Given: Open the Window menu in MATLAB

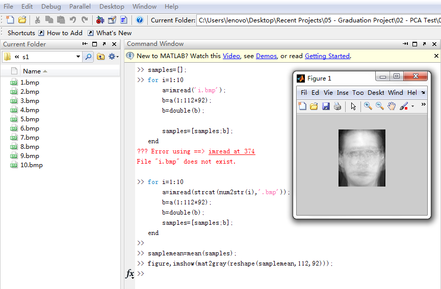Looking at the screenshot, I should tap(144, 6).
